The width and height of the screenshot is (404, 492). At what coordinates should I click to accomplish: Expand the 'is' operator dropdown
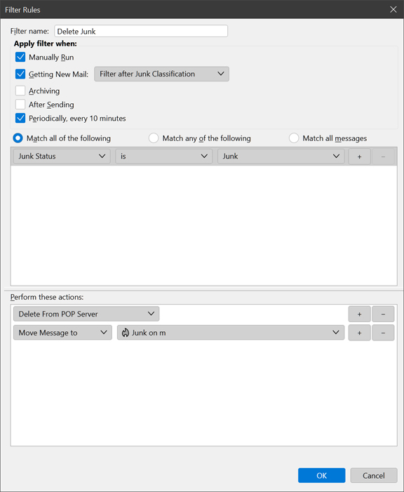[x=163, y=157]
